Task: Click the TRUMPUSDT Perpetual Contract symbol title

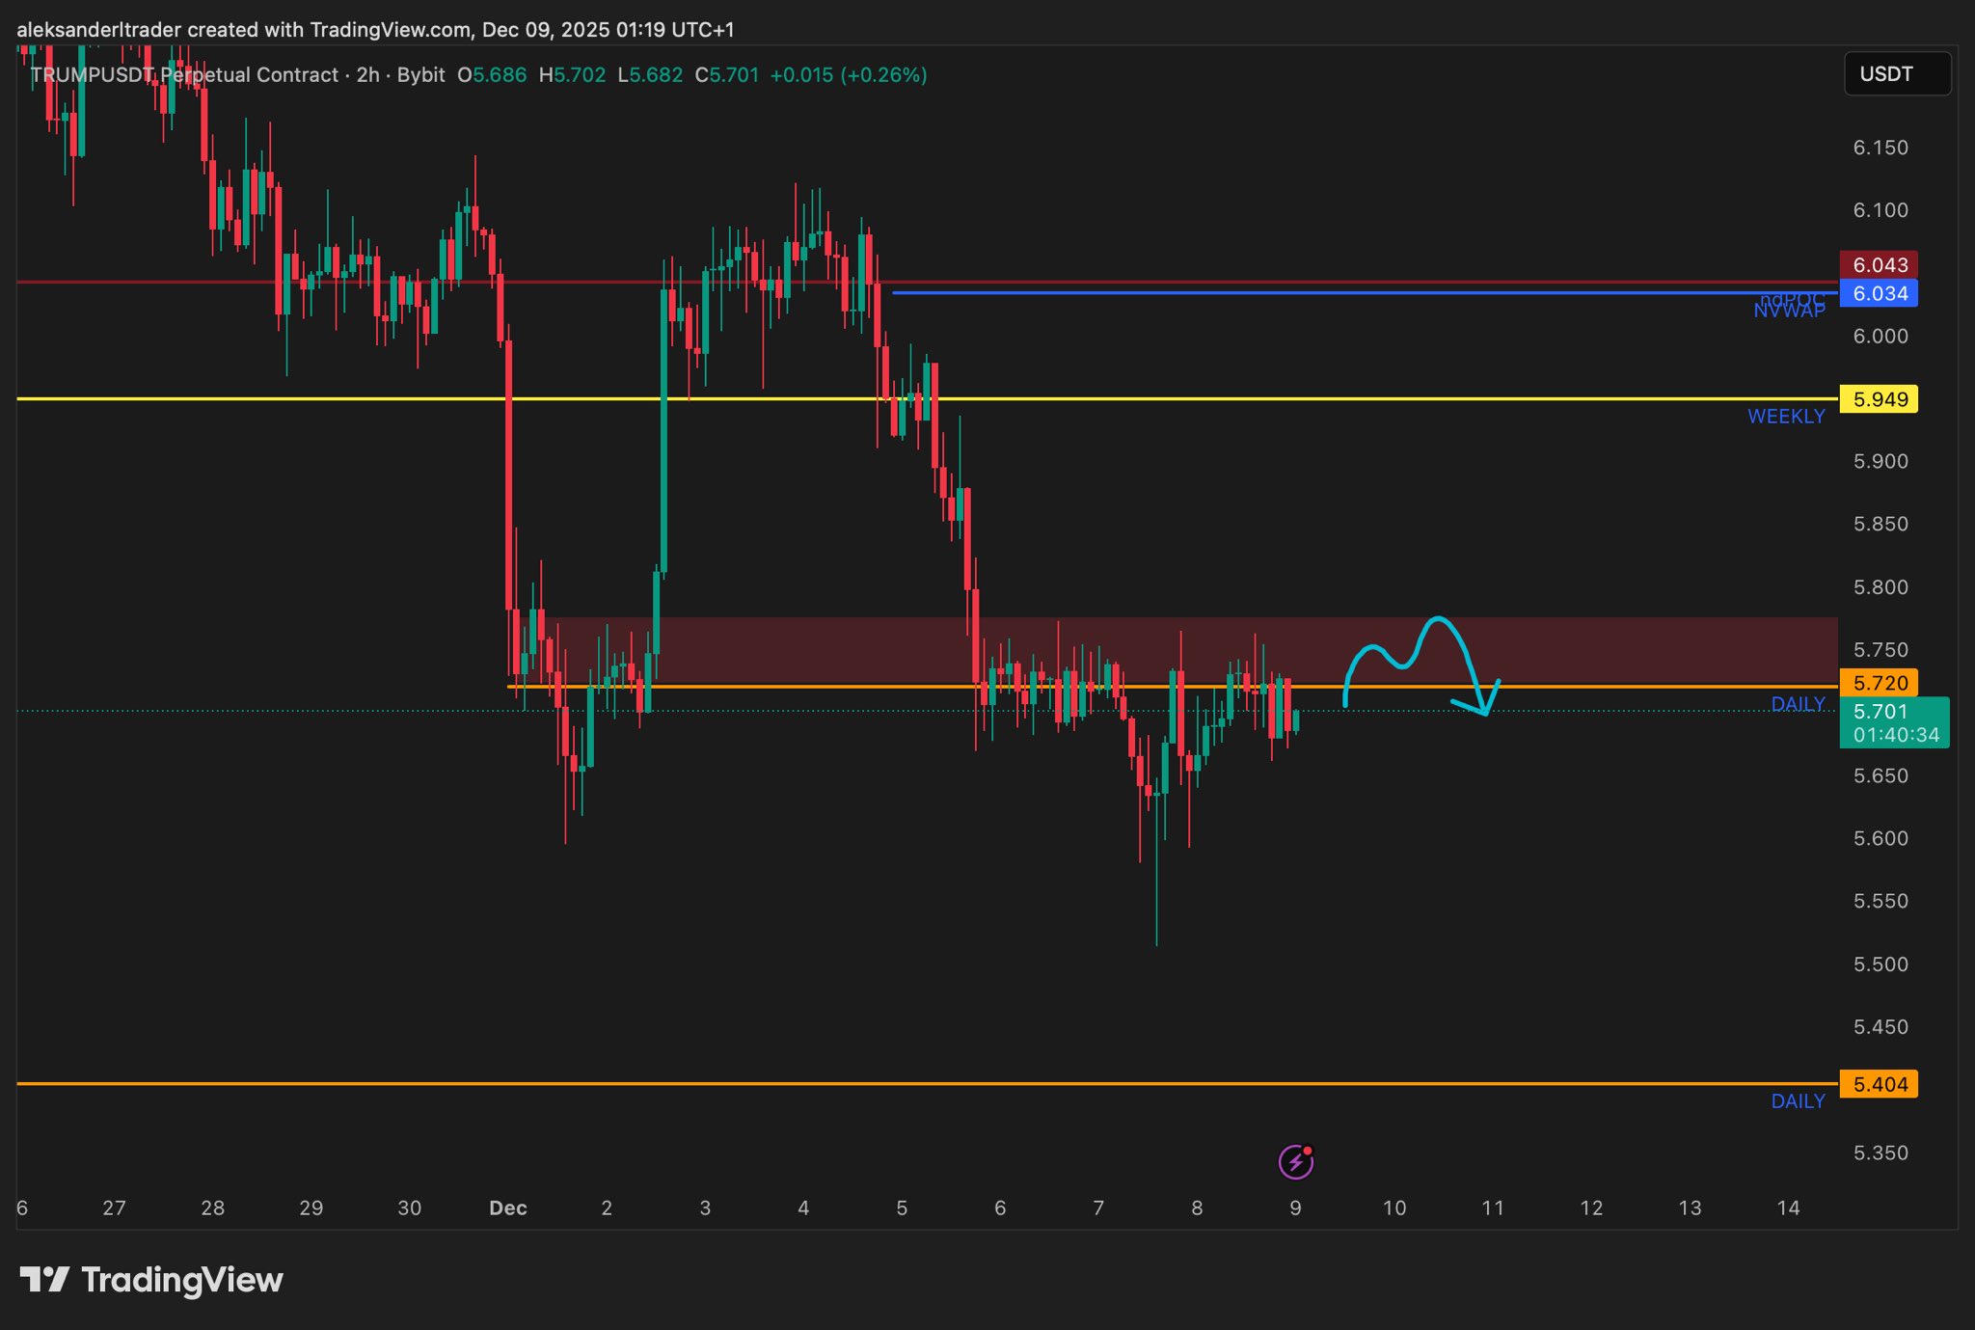Action: [x=185, y=75]
